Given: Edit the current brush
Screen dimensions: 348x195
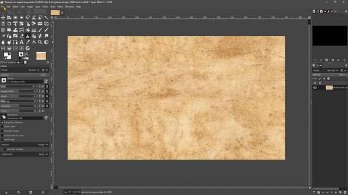Looking at the screenshot, I should [46, 81].
